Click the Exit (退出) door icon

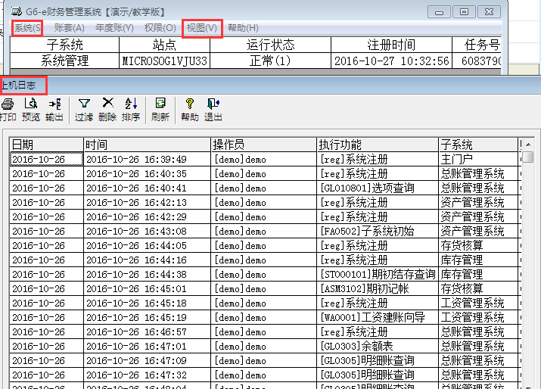[213, 110]
